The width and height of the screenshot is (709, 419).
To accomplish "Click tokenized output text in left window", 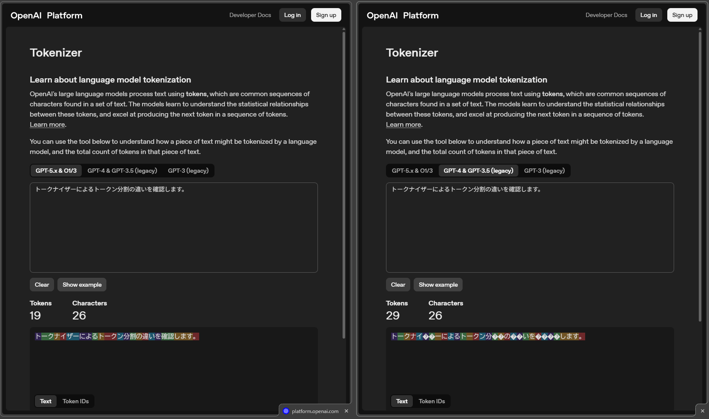I will pos(117,336).
